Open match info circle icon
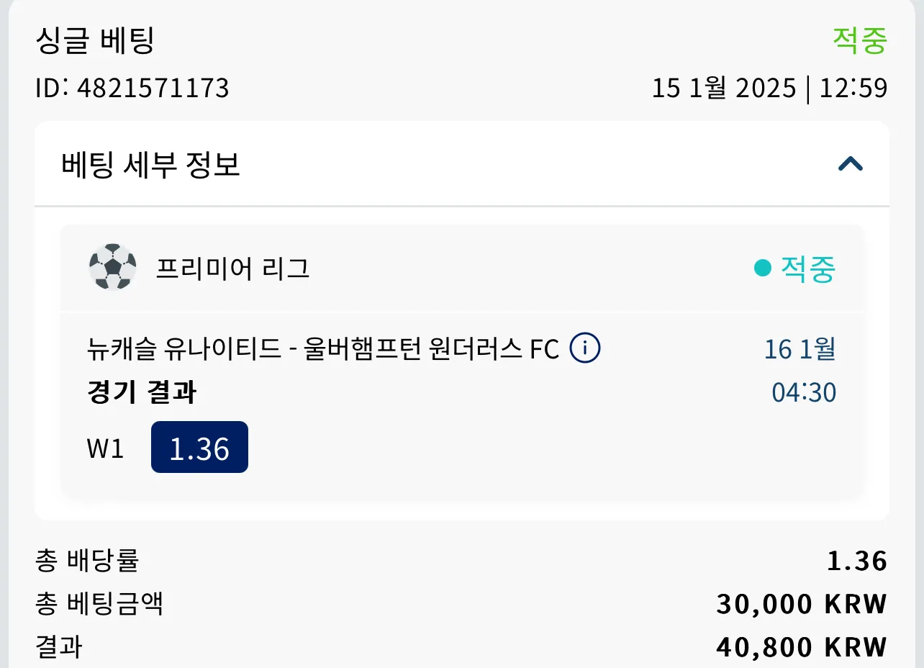This screenshot has width=924, height=668. 585,349
